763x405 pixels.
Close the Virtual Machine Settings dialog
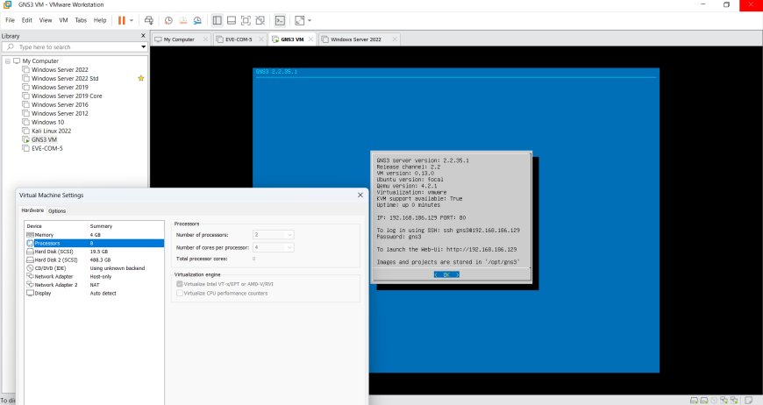pyautogui.click(x=360, y=195)
